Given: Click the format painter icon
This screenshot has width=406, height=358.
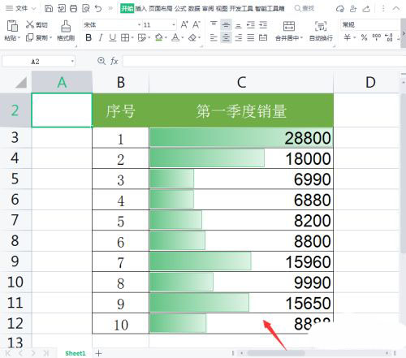Looking at the screenshot, I should tap(66, 26).
